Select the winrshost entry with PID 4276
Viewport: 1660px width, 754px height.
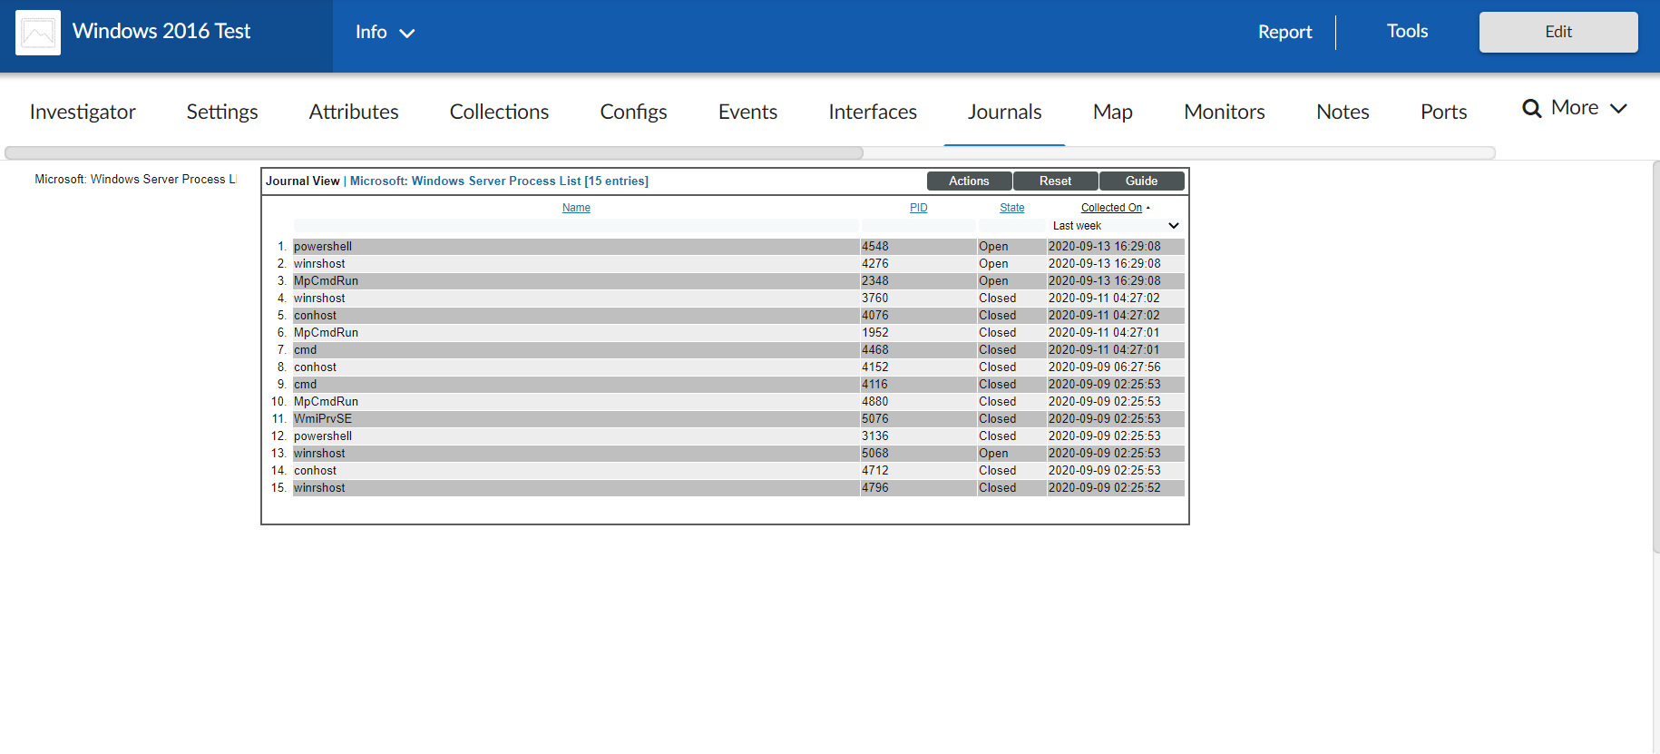[x=738, y=264]
